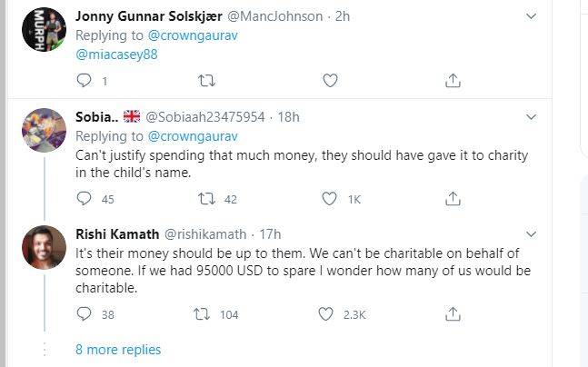The width and height of the screenshot is (588, 367).
Task: Open Sobia's profile avatar
Action: (x=44, y=130)
